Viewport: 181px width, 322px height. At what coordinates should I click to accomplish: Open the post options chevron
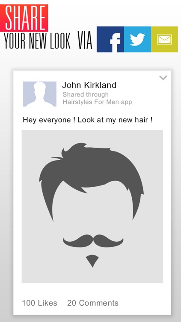coord(163,78)
